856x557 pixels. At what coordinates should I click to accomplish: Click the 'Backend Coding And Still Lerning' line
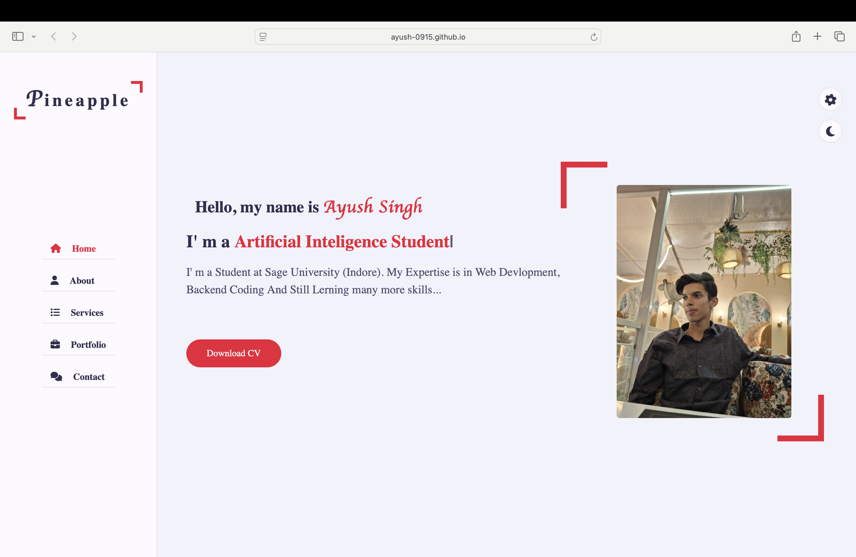[x=314, y=290]
